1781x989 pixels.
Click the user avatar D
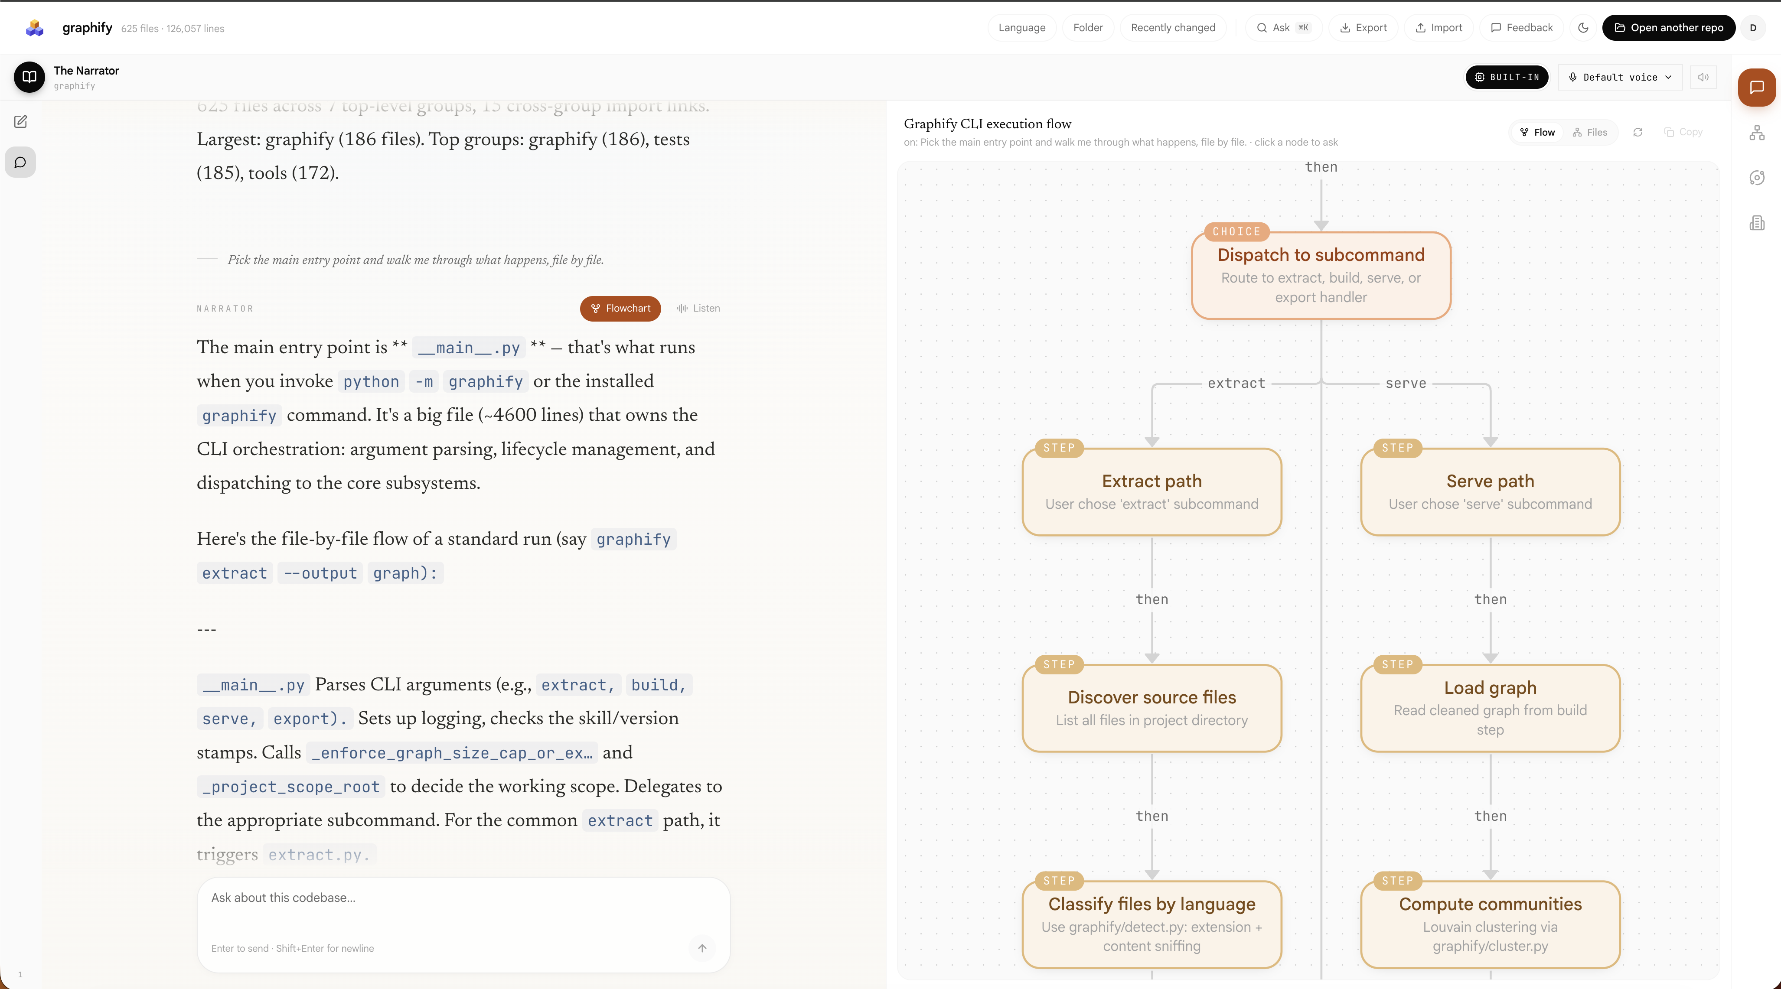[x=1753, y=28]
